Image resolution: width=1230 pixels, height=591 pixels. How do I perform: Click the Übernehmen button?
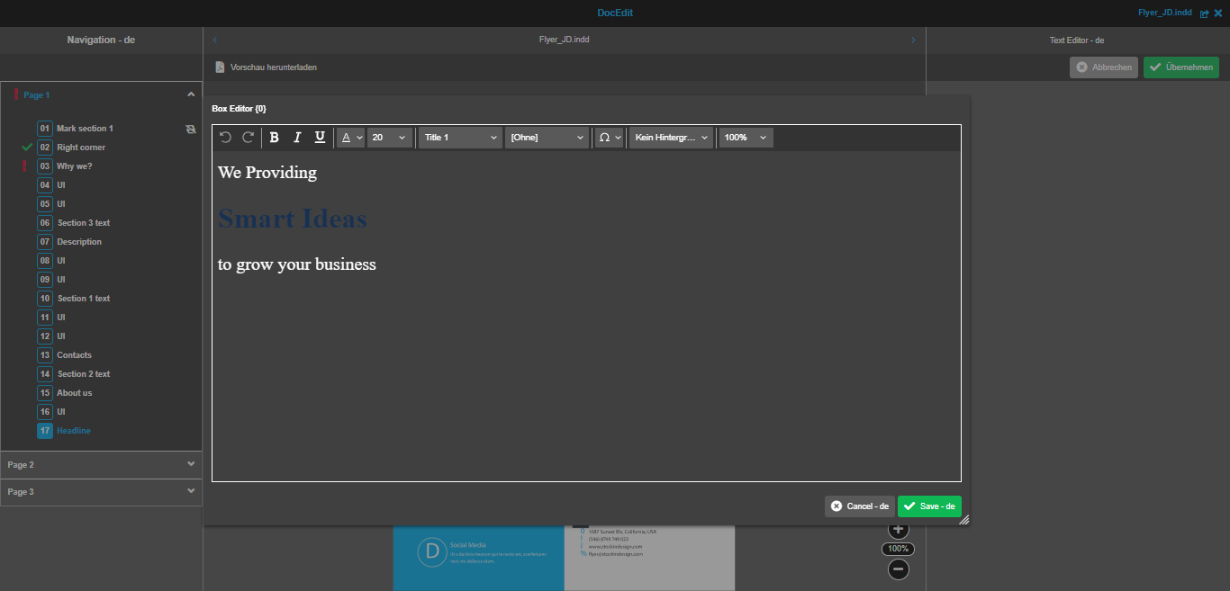point(1180,67)
